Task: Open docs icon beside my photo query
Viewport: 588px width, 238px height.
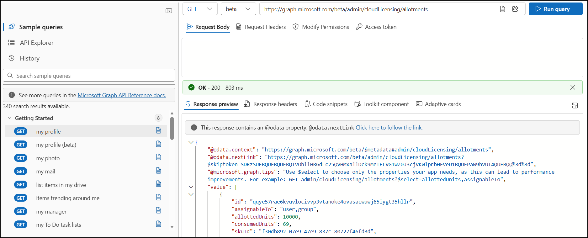Action: point(159,157)
